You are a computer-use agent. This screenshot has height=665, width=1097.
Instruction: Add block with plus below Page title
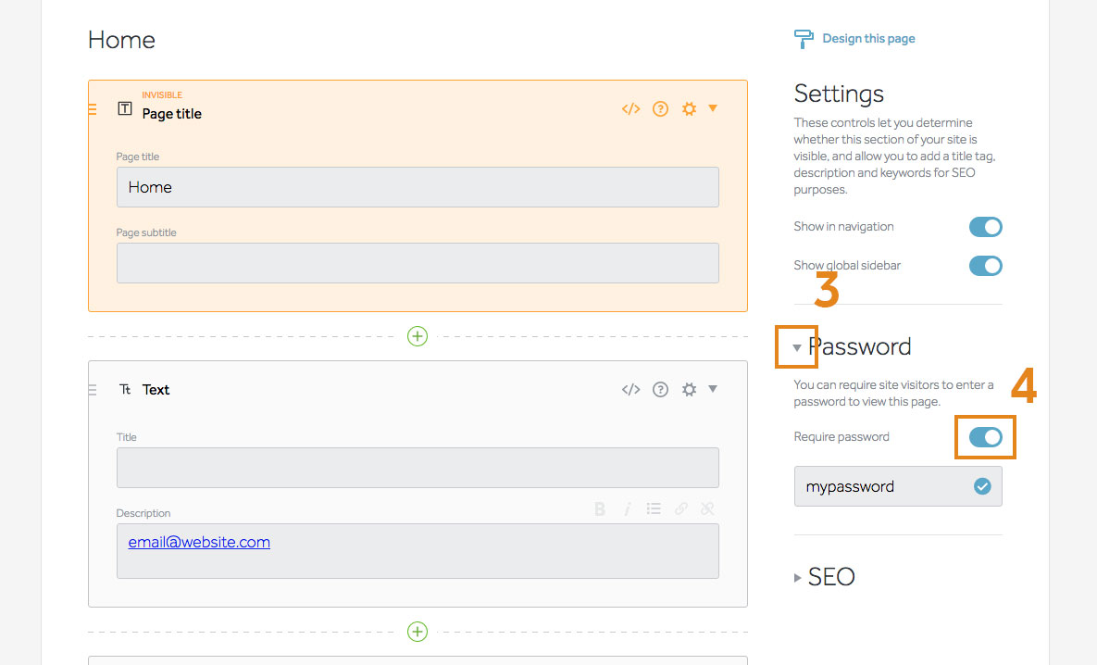(418, 336)
